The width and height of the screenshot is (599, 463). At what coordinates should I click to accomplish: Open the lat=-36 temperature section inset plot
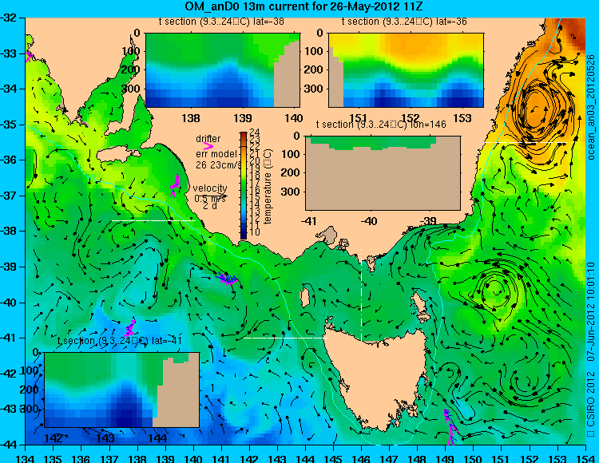(406, 70)
